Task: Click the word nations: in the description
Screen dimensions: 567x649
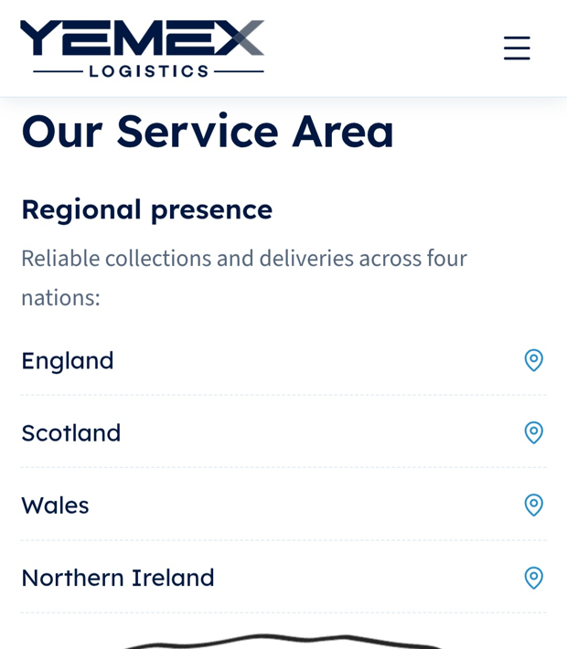Action: [61, 298]
